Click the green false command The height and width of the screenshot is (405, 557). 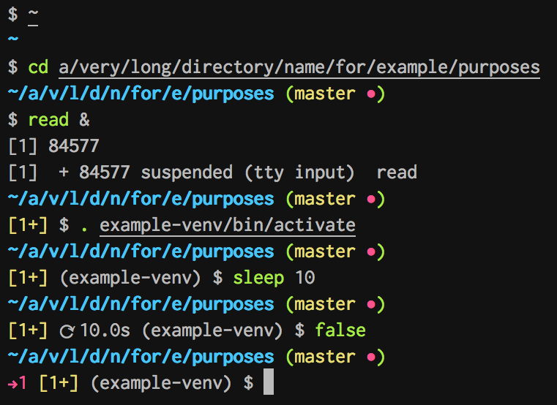(x=340, y=330)
